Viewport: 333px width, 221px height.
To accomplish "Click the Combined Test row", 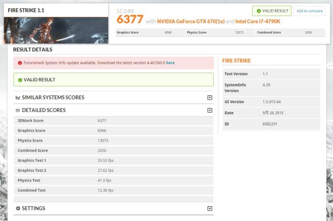I will coord(114,190).
